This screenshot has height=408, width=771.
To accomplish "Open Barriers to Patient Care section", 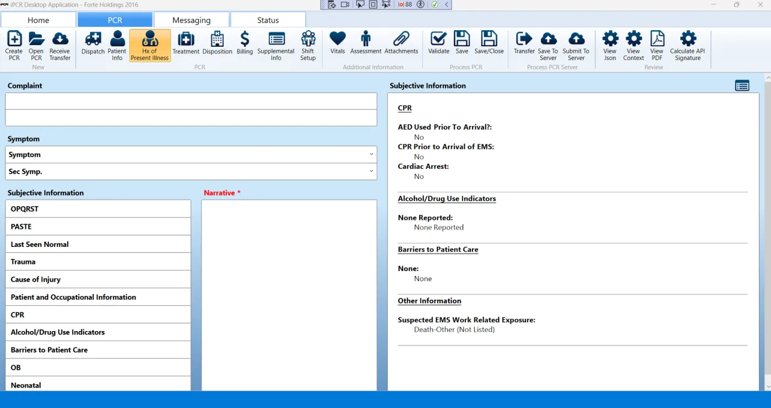I will (98, 350).
